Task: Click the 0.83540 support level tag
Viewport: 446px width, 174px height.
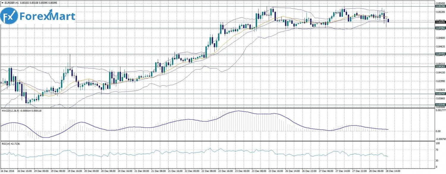Action: [x=440, y=105]
